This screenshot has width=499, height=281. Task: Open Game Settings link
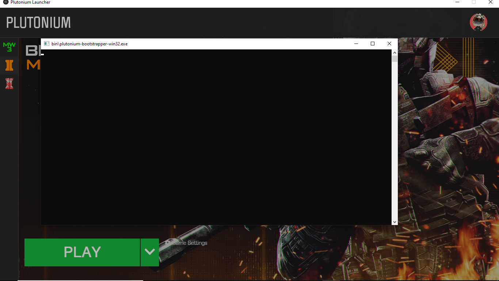click(x=186, y=243)
